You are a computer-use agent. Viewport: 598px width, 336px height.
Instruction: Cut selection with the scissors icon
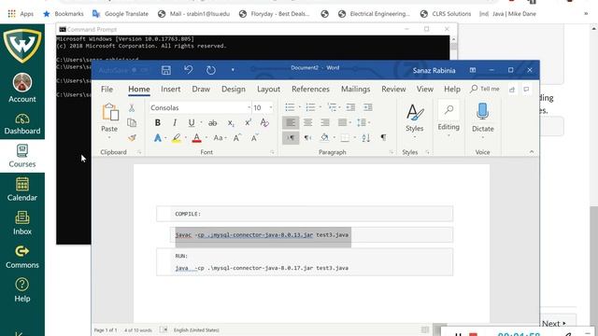[x=132, y=108]
